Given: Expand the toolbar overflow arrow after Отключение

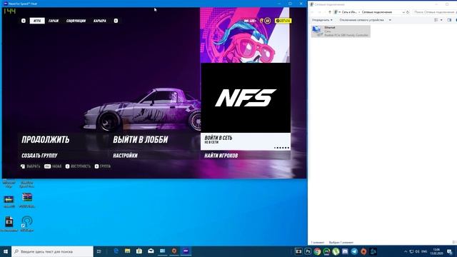Looking at the screenshot, I should 390,20.
